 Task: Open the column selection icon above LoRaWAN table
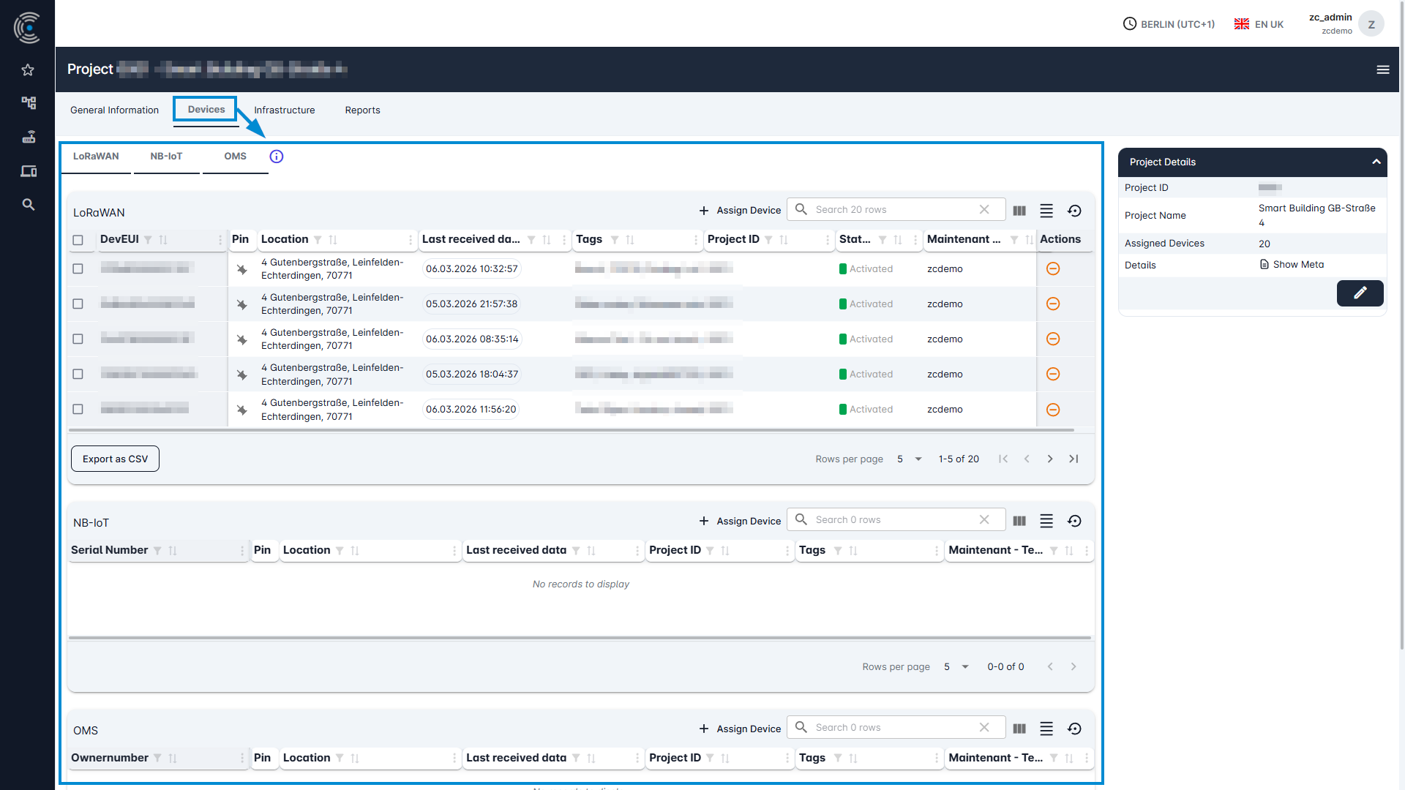[x=1019, y=210]
